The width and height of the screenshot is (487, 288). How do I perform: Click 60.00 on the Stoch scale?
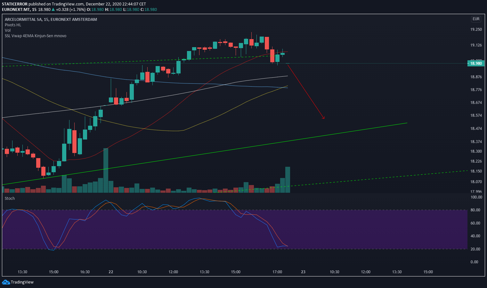point(475,223)
